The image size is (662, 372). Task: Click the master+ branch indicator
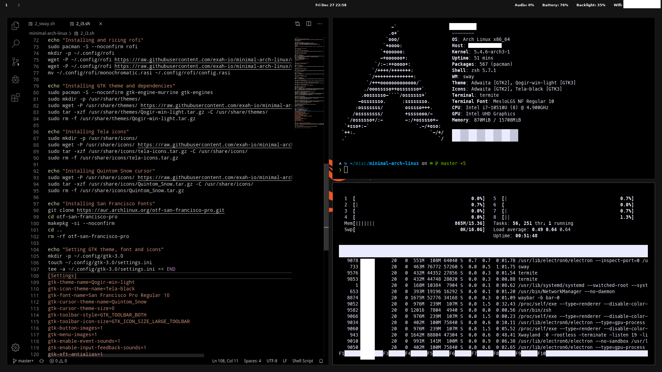click(23, 361)
